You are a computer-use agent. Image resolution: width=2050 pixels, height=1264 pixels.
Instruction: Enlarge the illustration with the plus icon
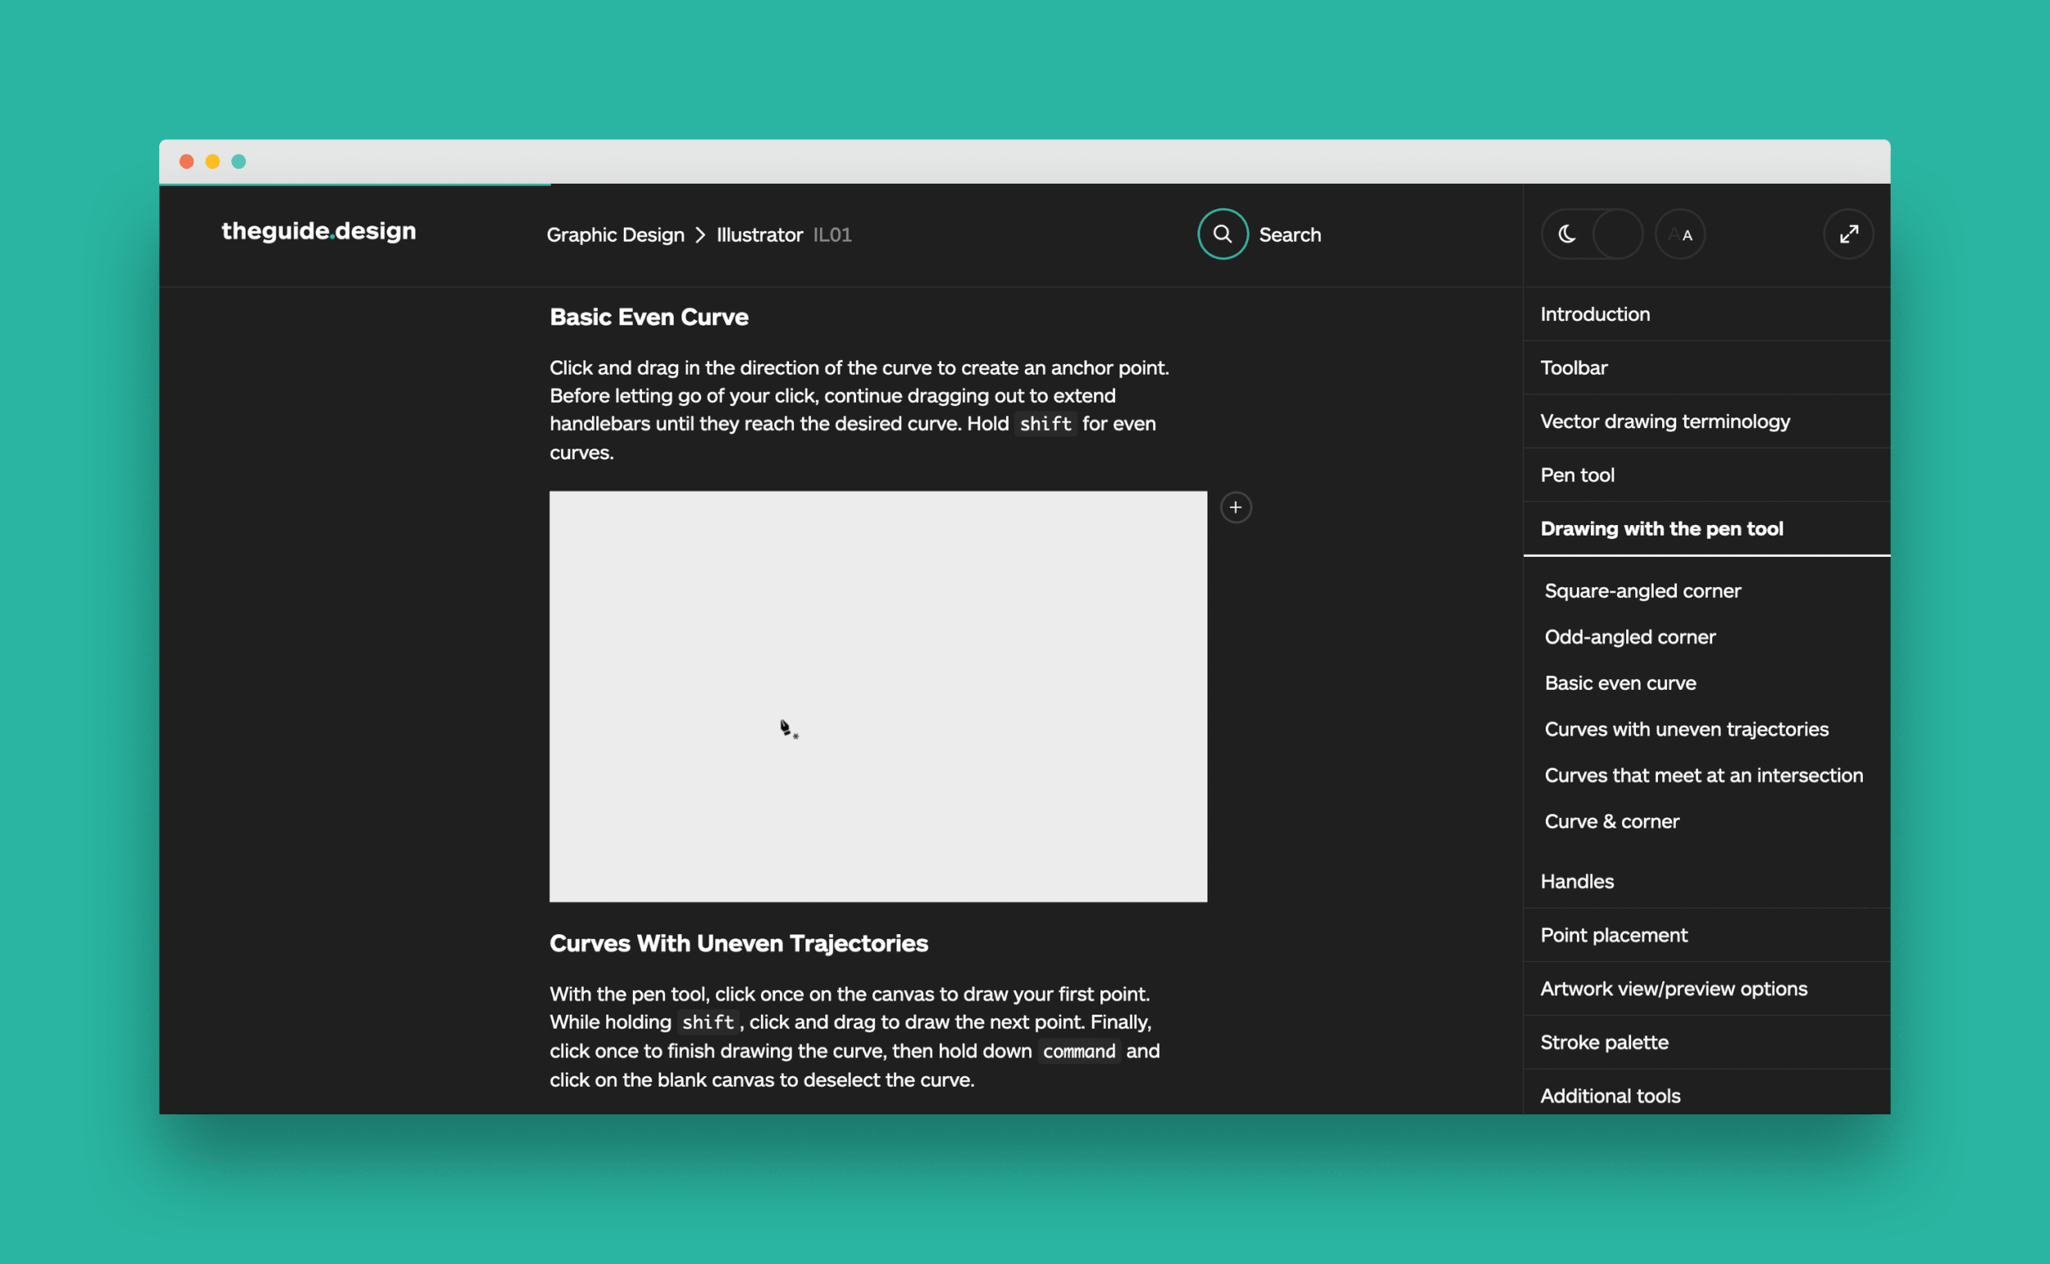[x=1235, y=507]
